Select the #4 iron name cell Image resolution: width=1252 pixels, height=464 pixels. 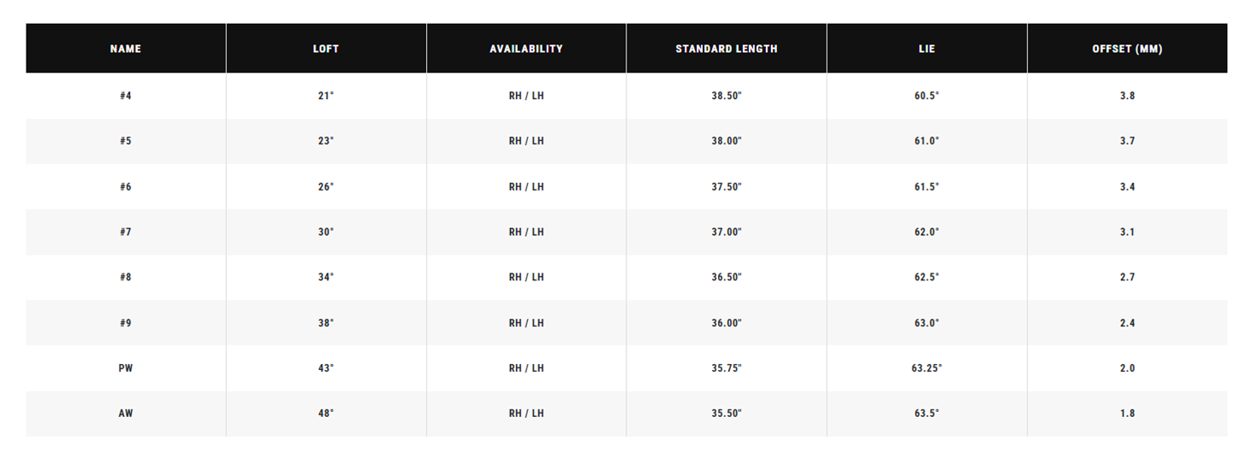tap(126, 96)
